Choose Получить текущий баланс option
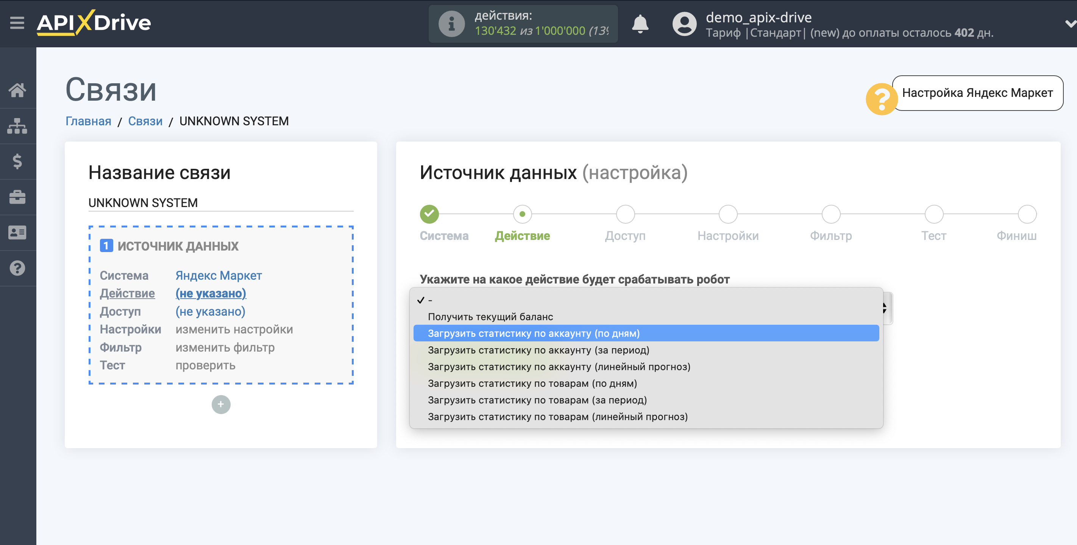This screenshot has width=1077, height=545. [646, 317]
